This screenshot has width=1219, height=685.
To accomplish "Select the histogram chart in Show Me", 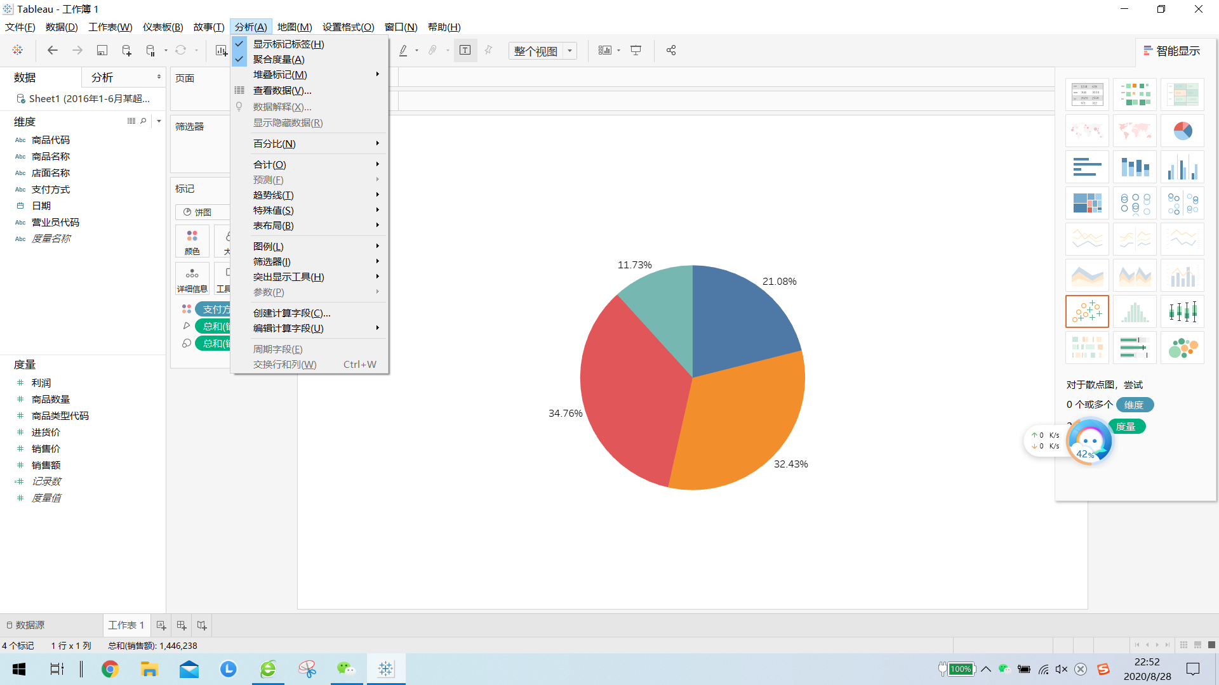I will click(x=1135, y=311).
